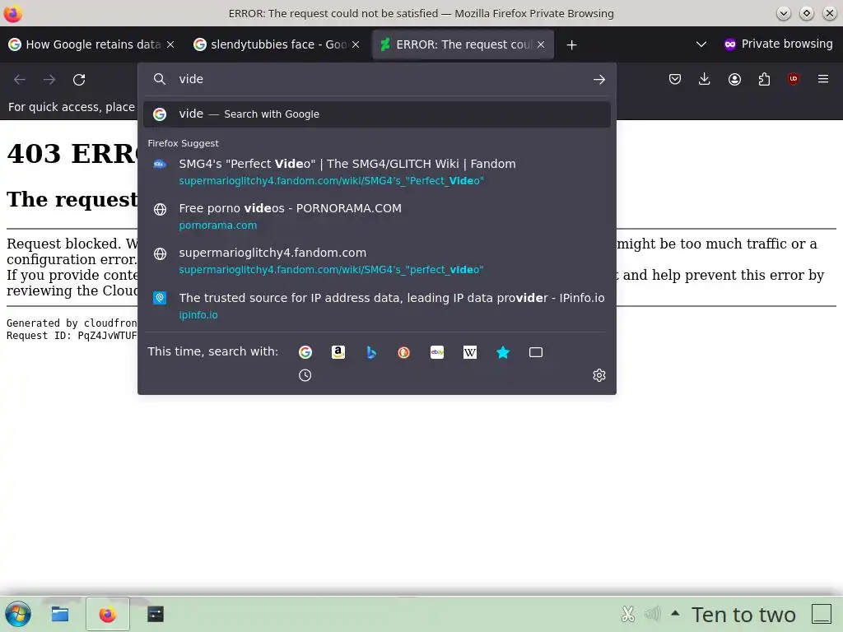Screen dimensions: 843x632
Task: Search this time with Bing
Action: click(371, 352)
